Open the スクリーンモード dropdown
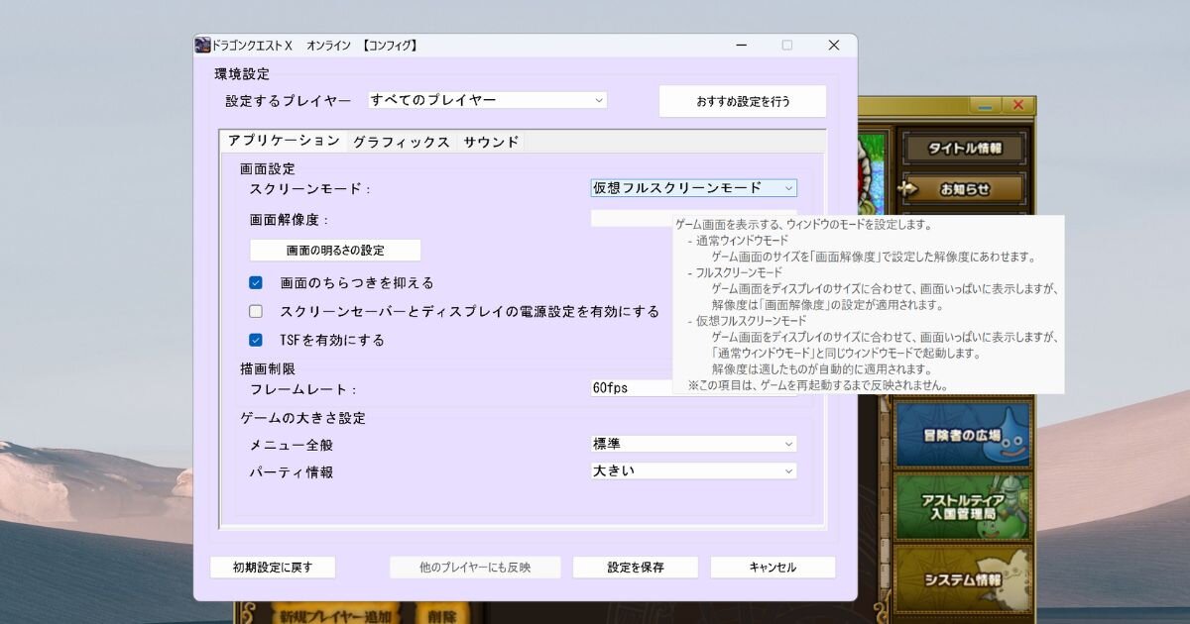 click(694, 188)
